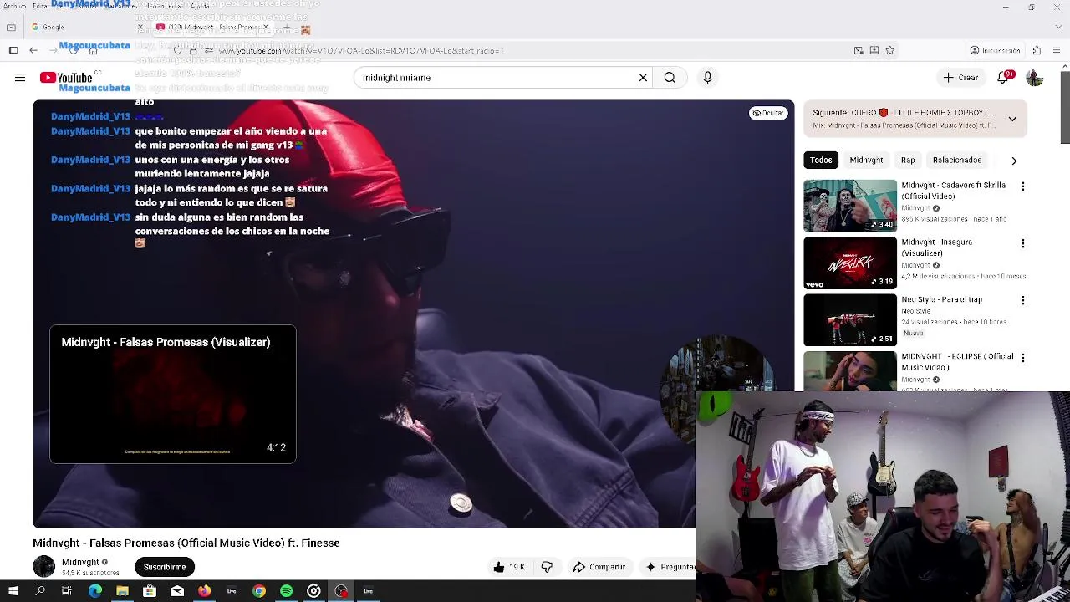Go to the YouTube home logo
This screenshot has height=602, width=1070.
pos(65,78)
